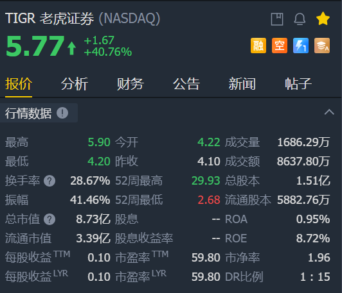
Task: Go to the 公告 tab
Action: tap(186, 84)
